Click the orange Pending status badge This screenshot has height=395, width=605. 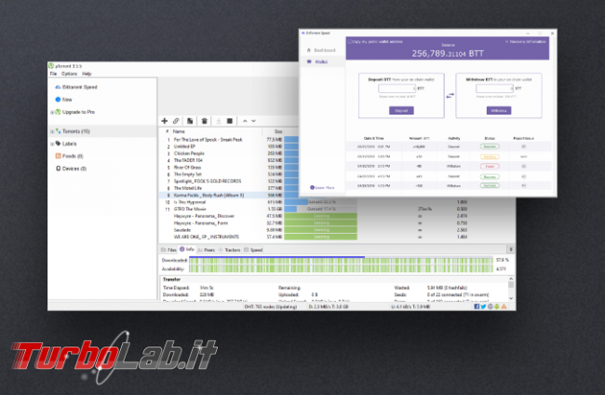click(490, 157)
